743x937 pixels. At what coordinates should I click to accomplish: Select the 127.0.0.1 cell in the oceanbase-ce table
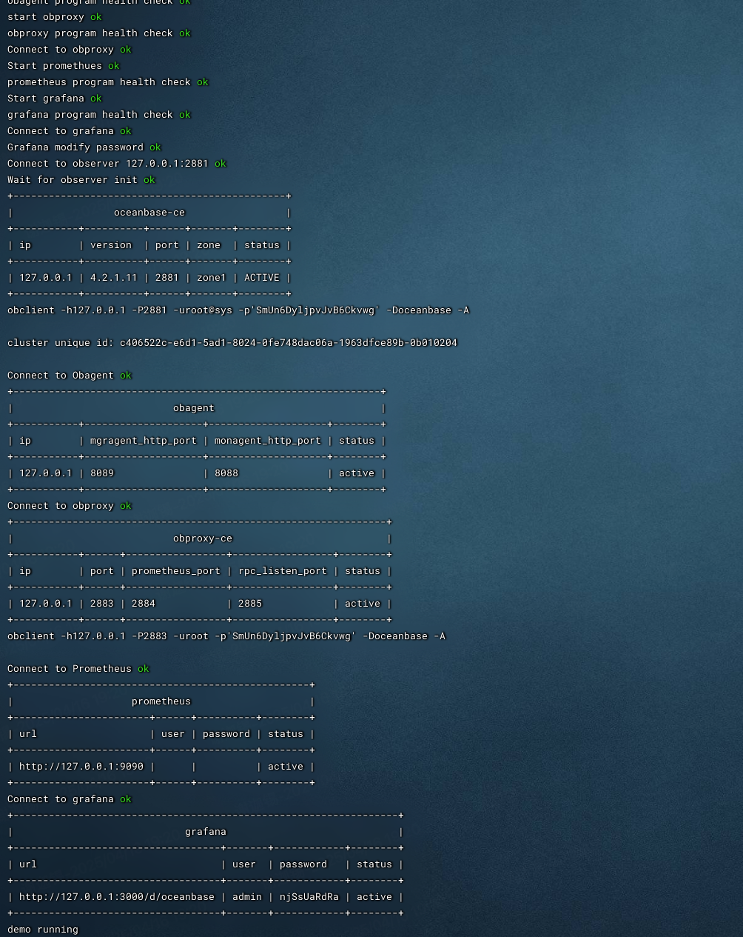(x=46, y=278)
